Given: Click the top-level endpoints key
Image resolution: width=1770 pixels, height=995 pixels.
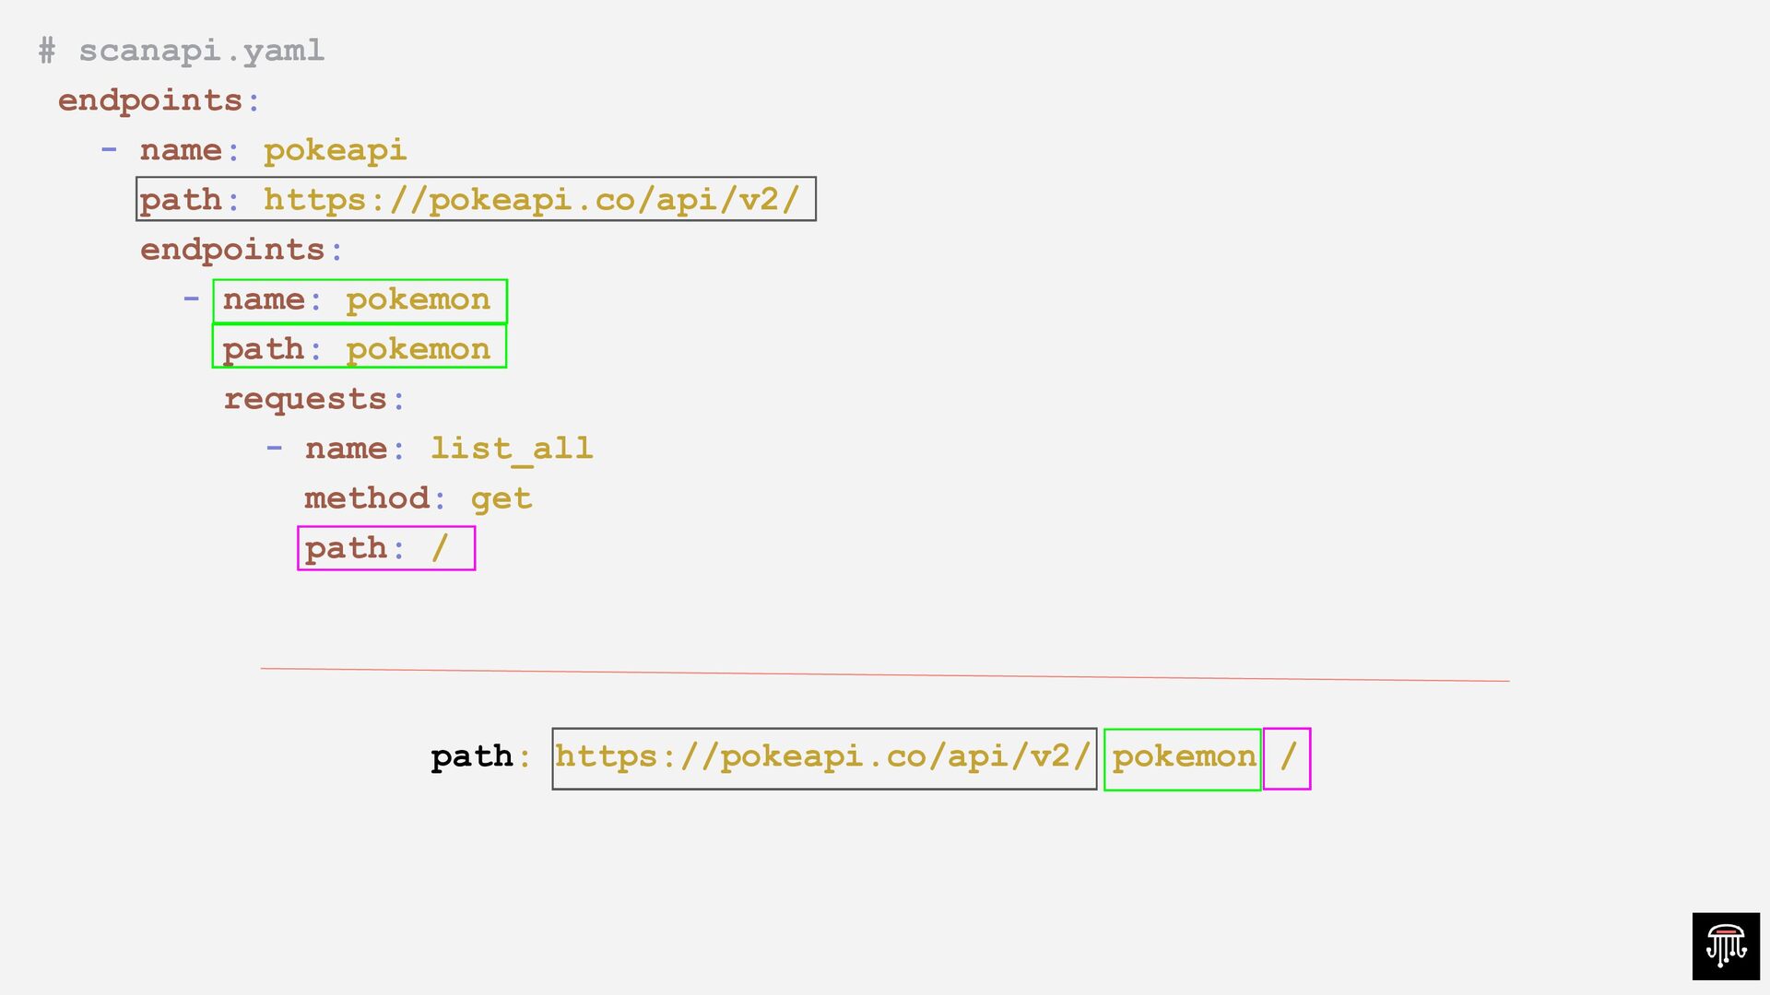Looking at the screenshot, I should pyautogui.click(x=149, y=100).
